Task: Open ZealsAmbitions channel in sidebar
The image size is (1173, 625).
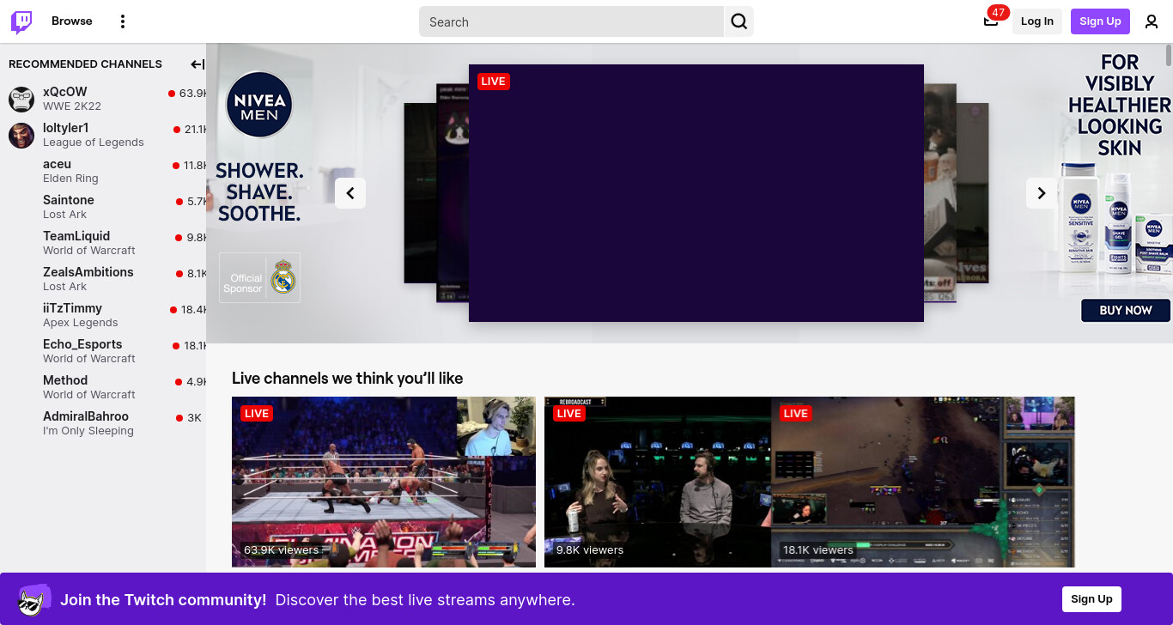Action: 103,279
